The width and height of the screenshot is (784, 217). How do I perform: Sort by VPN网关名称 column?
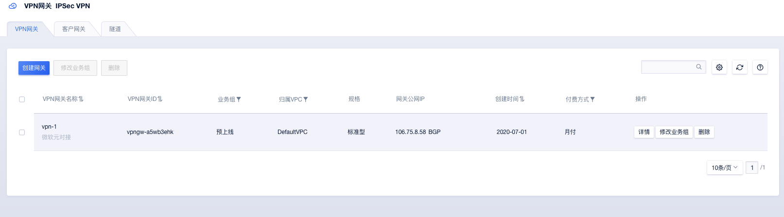[81, 99]
